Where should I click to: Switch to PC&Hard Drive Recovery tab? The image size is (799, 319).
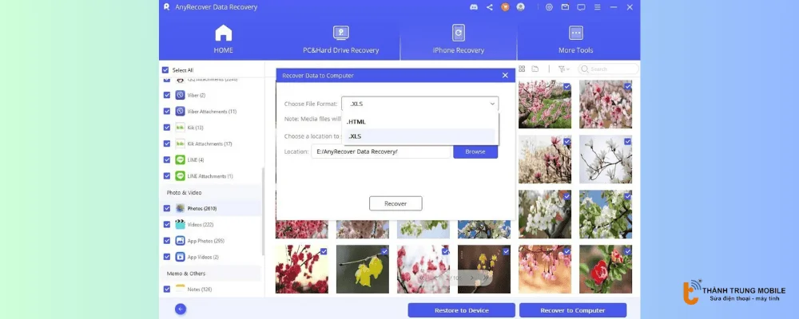coord(340,39)
